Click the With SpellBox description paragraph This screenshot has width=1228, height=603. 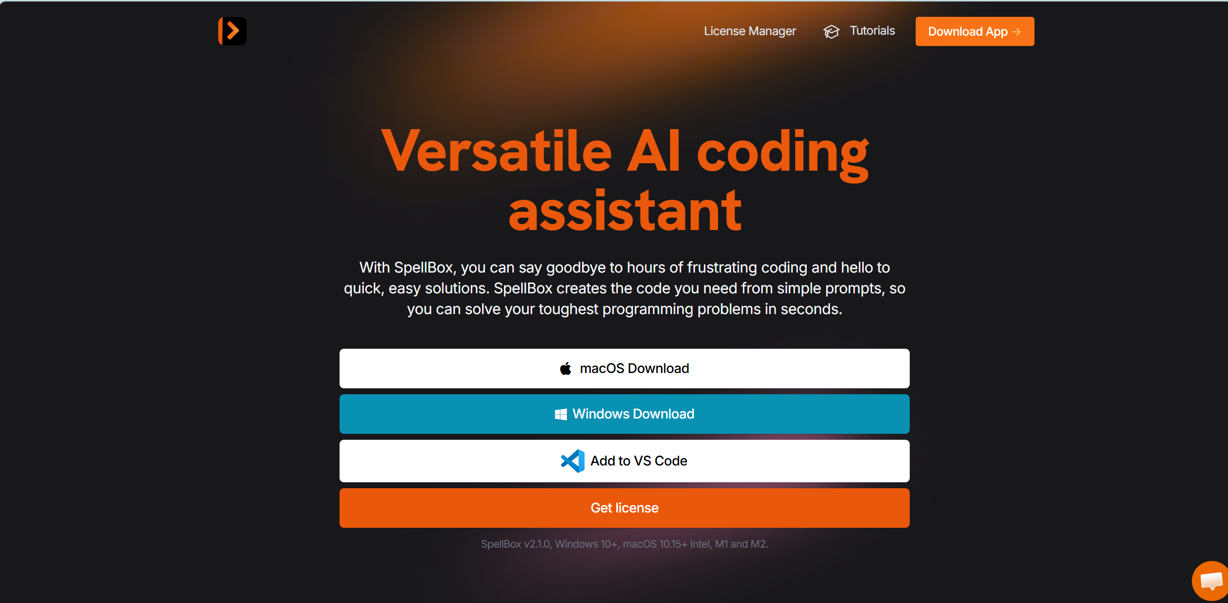[624, 288]
